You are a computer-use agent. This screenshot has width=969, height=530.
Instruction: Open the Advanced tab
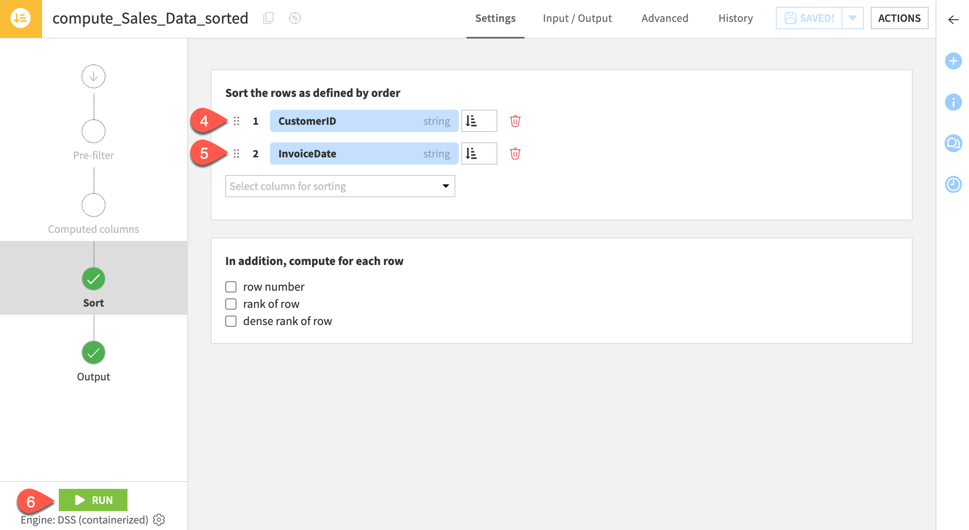664,18
